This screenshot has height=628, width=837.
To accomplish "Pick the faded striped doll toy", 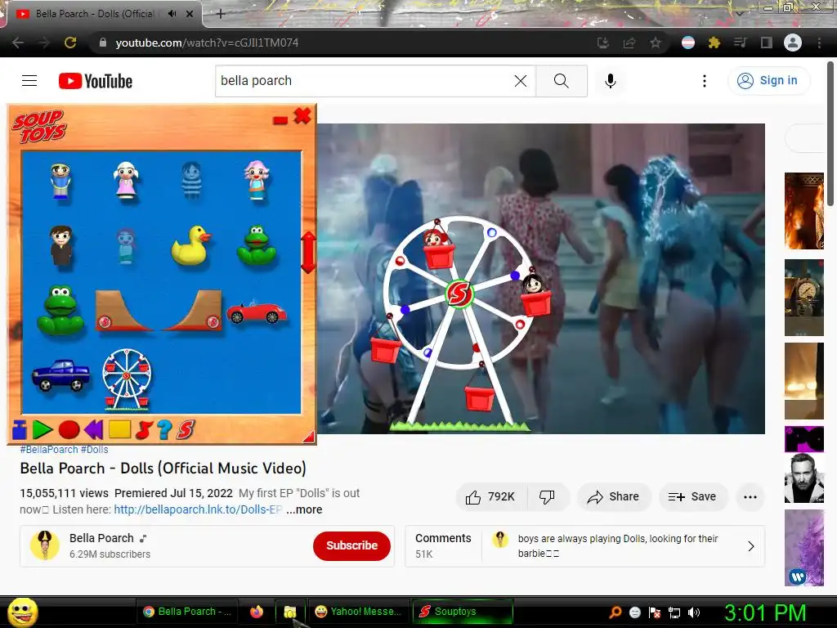I will pyautogui.click(x=191, y=180).
